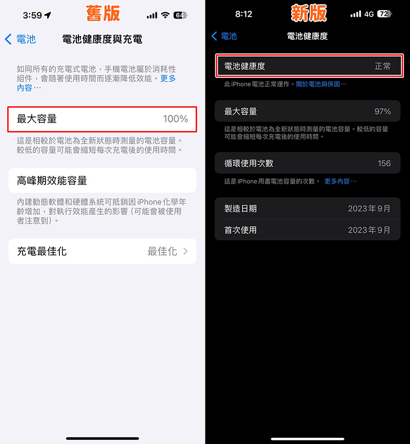Tap 首次使用 row

click(307, 230)
